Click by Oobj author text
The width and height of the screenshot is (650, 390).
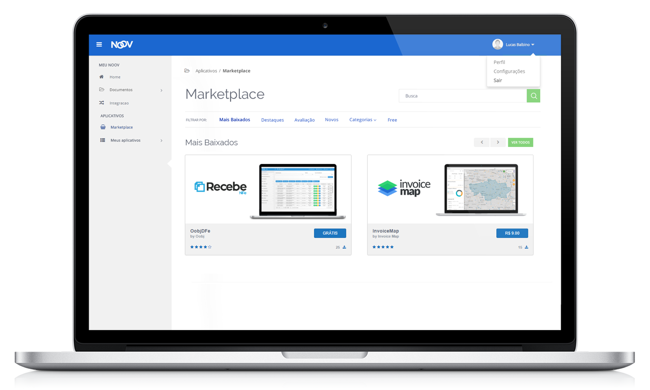tap(197, 236)
